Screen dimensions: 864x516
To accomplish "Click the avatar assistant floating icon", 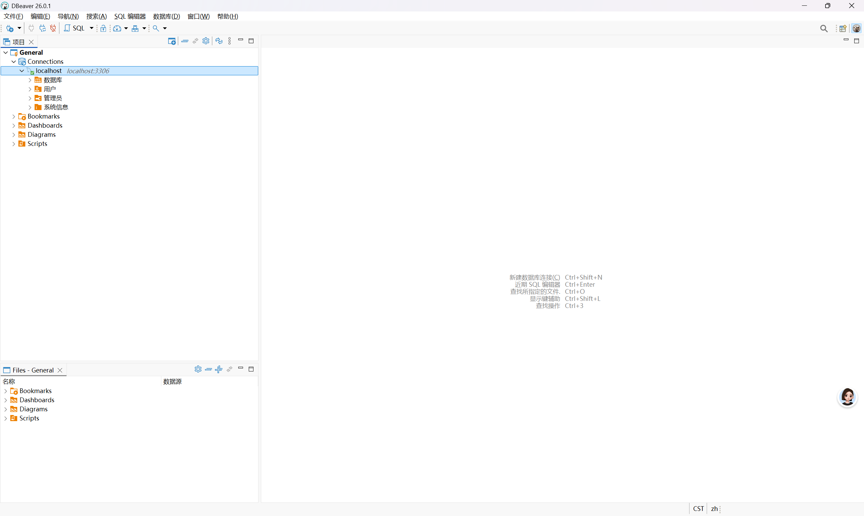I will [847, 397].
